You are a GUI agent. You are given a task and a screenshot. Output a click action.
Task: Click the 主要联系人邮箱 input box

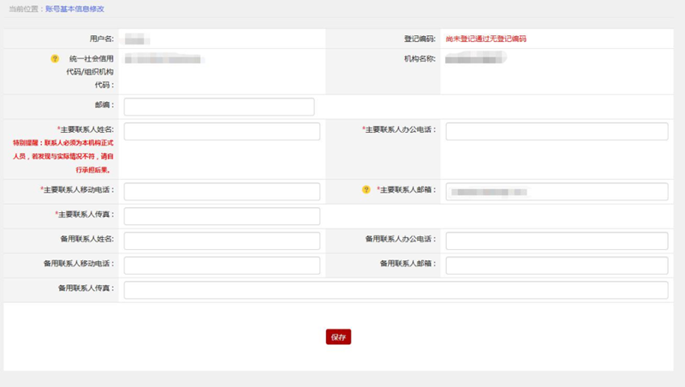pos(557,191)
